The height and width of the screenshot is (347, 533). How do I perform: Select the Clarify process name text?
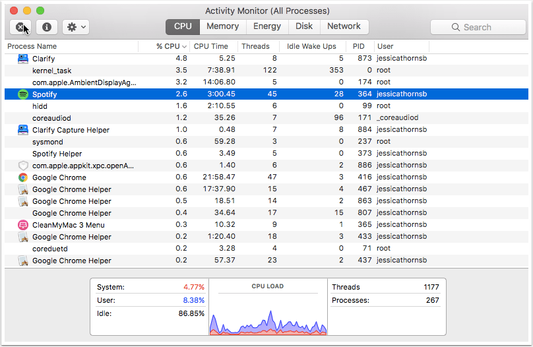[44, 59]
